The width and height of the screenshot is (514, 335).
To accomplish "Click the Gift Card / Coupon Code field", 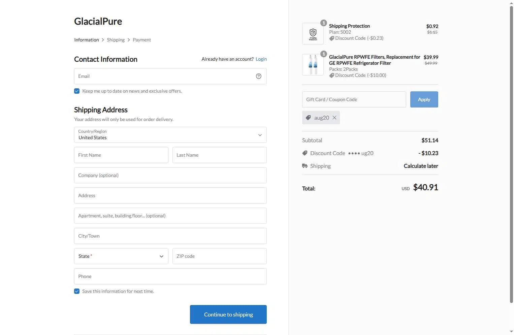I will 354,99.
